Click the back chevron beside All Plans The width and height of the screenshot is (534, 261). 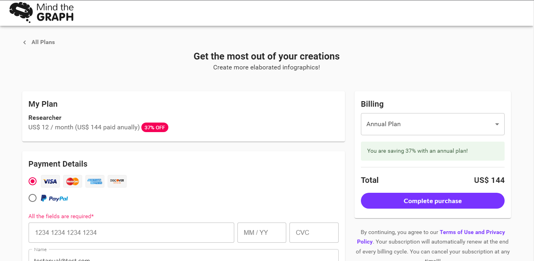(x=25, y=42)
